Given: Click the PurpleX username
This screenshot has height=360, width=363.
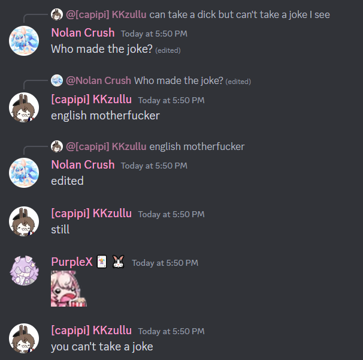Looking at the screenshot, I should click(x=72, y=262).
